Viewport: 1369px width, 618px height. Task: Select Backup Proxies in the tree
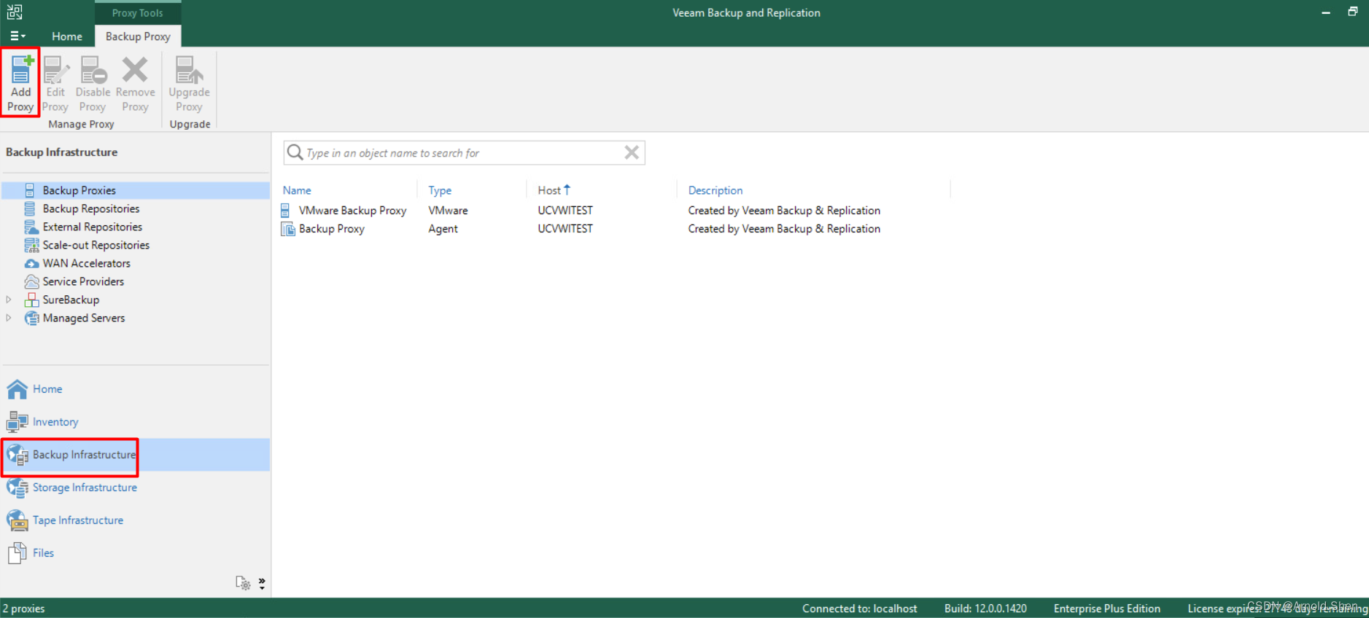[136, 190]
